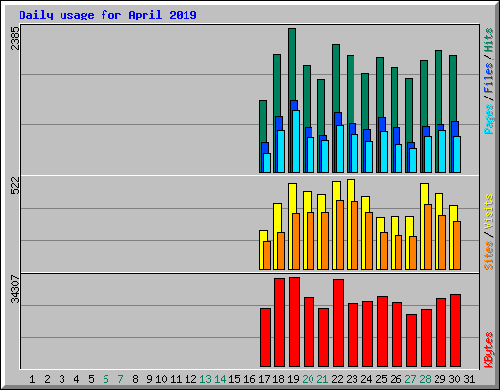Click day 17 on the x-axis
Image resolution: width=500 pixels, height=390 pixels.
click(x=264, y=379)
